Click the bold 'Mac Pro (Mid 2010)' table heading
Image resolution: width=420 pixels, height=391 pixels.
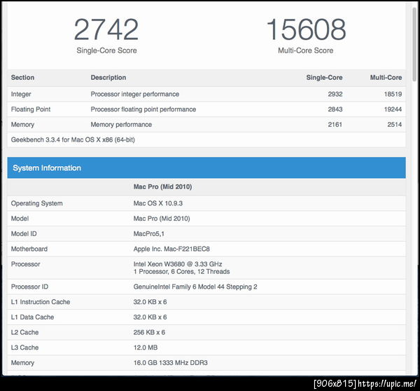(162, 186)
